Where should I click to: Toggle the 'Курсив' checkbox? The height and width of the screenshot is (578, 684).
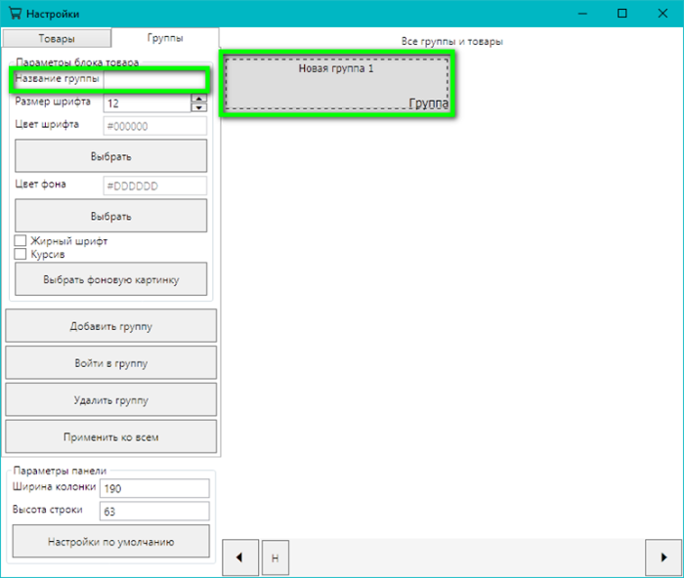(x=20, y=254)
